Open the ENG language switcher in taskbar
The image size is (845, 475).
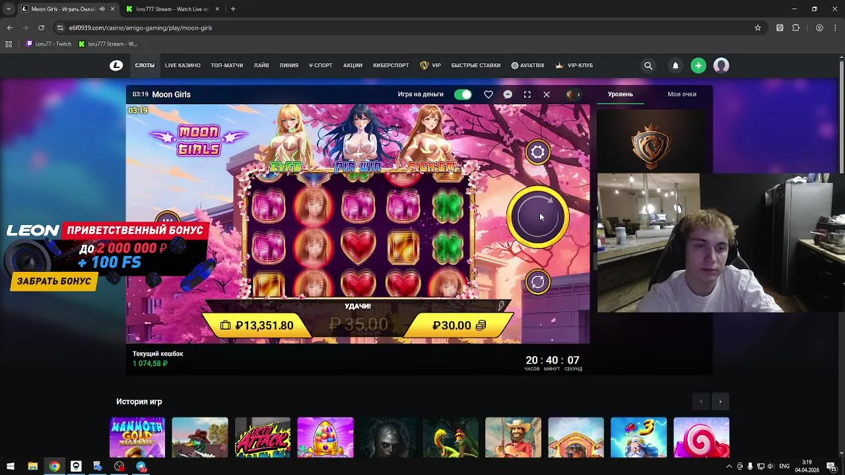click(x=784, y=466)
